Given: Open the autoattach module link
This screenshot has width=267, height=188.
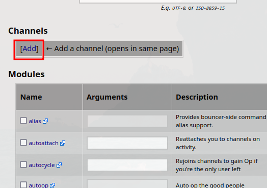Looking at the screenshot, I should coord(44,143).
